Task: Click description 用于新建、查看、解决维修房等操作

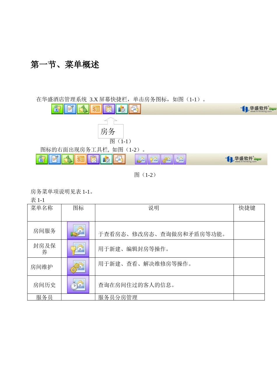Action: coord(145,264)
